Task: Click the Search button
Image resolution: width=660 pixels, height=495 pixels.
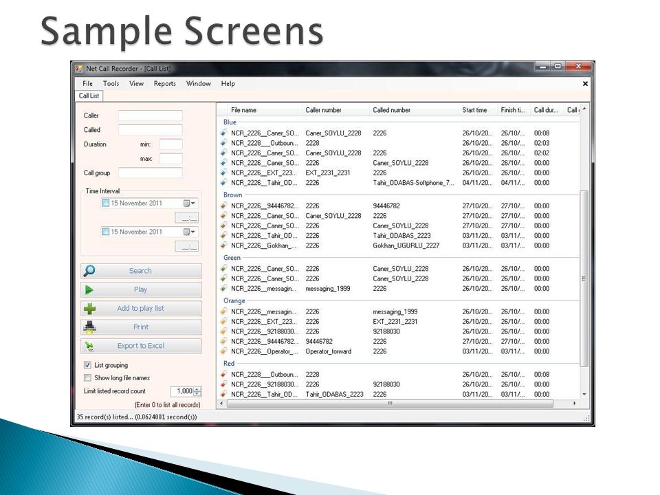Action: (x=141, y=271)
